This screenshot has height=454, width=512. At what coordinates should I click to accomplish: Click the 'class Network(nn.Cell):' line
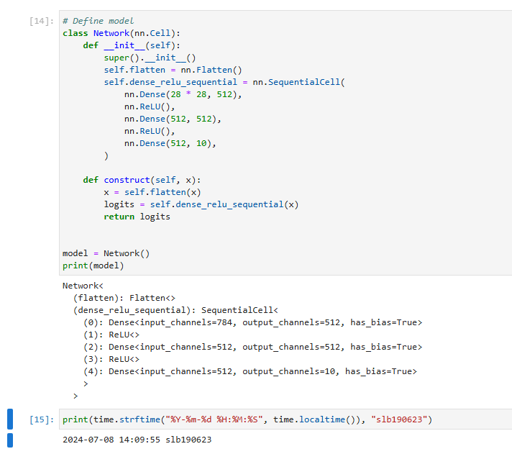(x=121, y=33)
